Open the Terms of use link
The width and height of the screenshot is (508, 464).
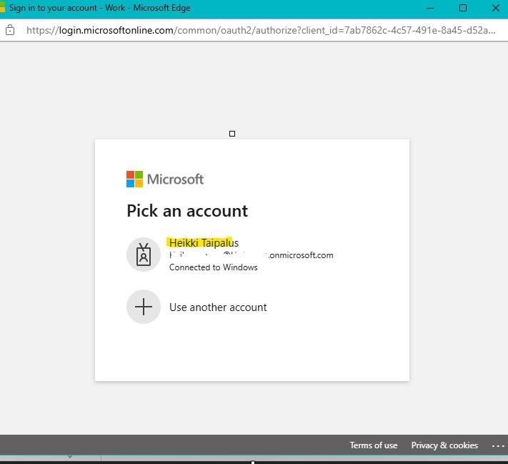point(374,445)
